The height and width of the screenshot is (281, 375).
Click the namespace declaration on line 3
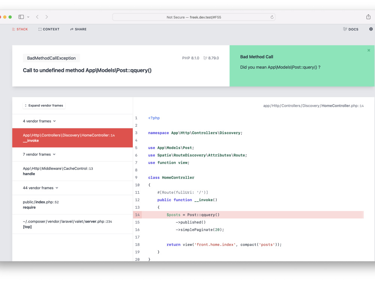195,133
